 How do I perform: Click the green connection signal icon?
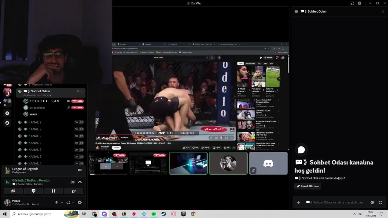pos(7,182)
